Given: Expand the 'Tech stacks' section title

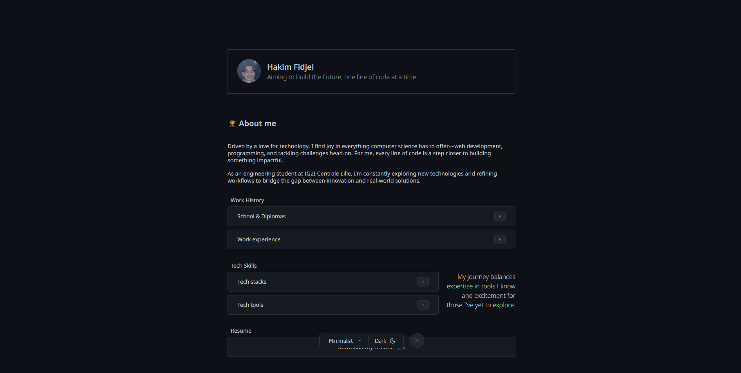Looking at the screenshot, I should coord(252,282).
